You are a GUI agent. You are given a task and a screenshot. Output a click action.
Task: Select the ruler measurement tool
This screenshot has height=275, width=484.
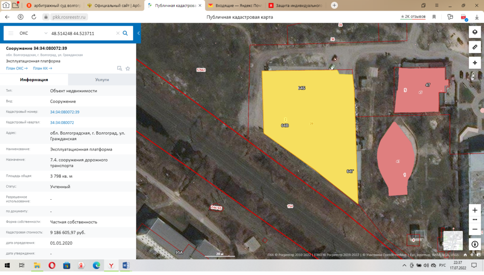coord(475,47)
